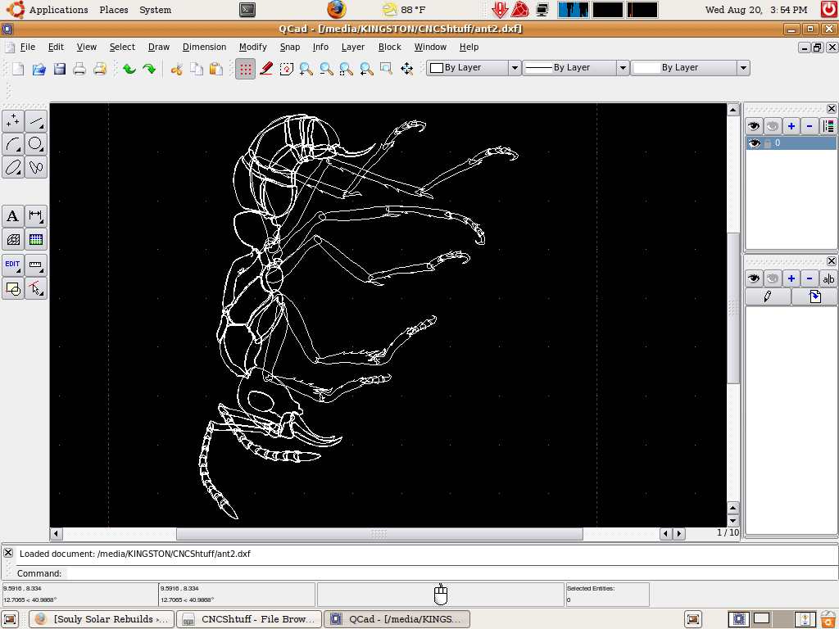Image resolution: width=839 pixels, height=629 pixels.
Task: Toggle grid display button
Action: (245, 69)
